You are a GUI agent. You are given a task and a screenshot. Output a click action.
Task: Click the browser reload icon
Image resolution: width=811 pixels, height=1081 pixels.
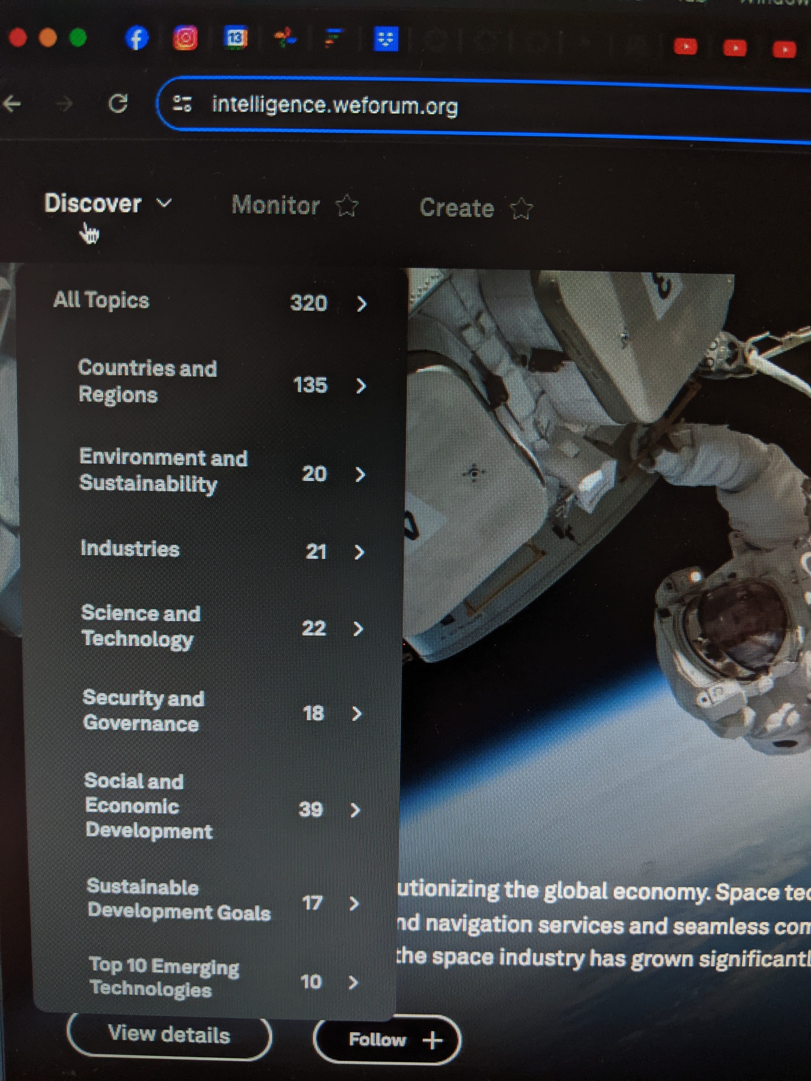click(x=118, y=103)
